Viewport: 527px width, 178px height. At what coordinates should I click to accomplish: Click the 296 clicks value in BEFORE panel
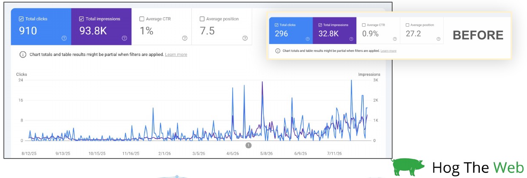[x=282, y=33]
